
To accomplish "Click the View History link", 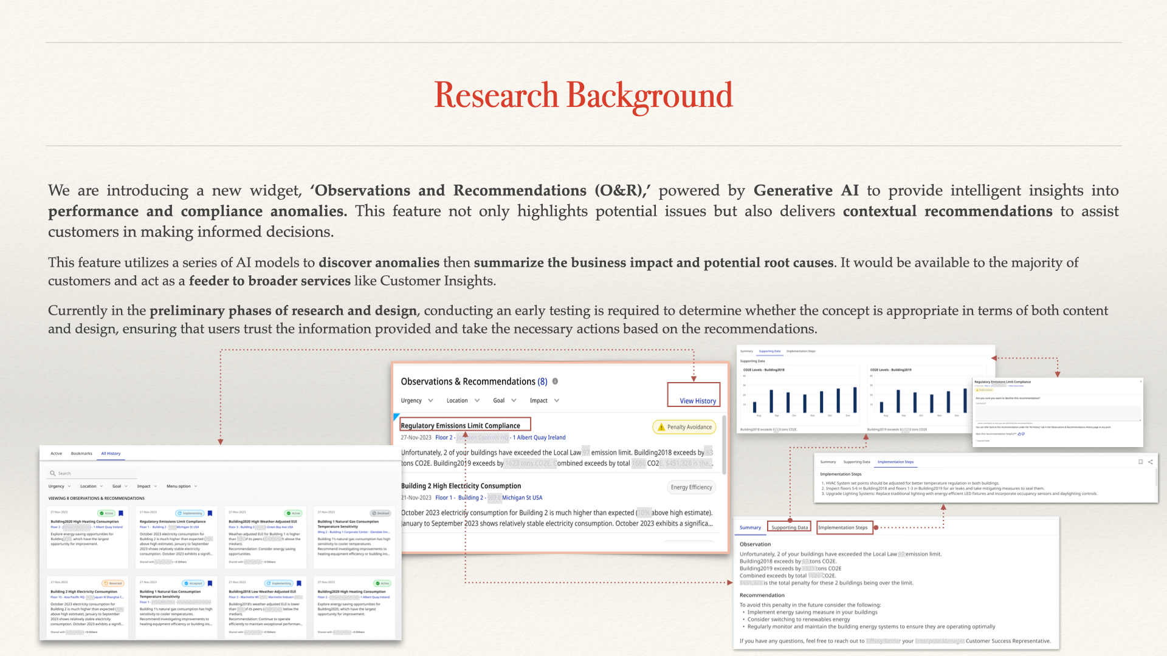I will click(x=697, y=401).
